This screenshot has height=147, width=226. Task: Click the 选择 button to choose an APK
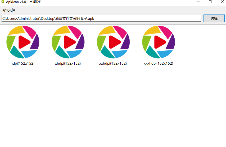214,18
